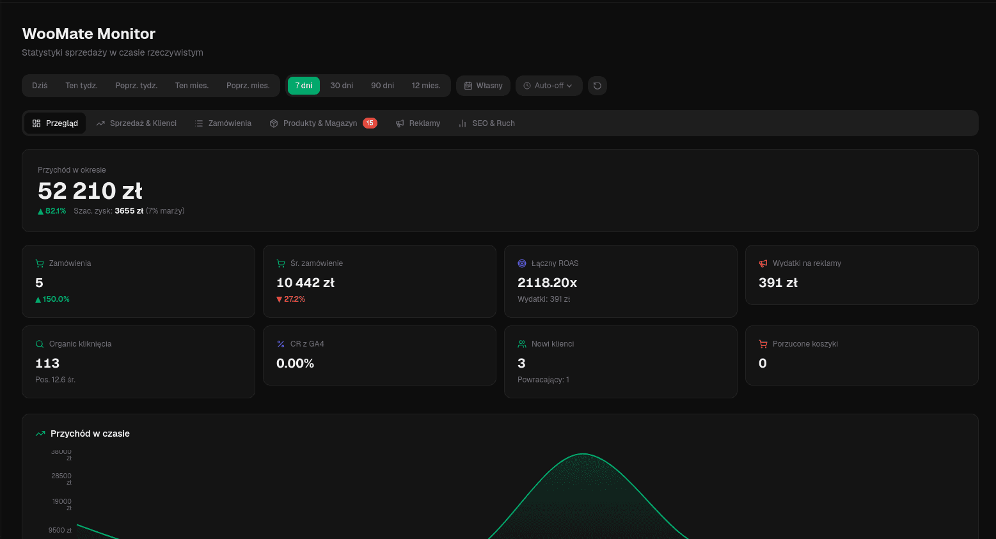
Task: Click the revenue curve peak in chart
Action: coord(583,455)
